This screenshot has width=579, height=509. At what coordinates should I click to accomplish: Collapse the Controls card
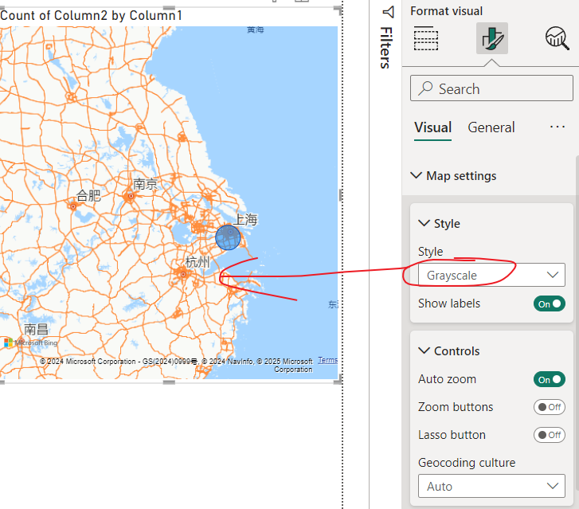coord(449,351)
